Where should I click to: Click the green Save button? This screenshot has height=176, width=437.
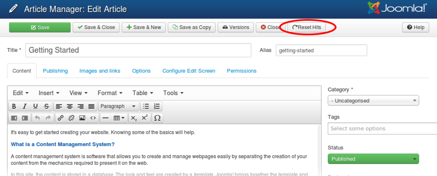40,27
